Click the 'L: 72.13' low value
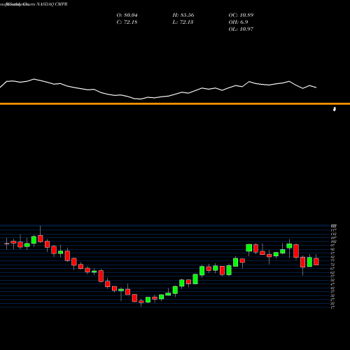 pyautogui.click(x=183, y=22)
